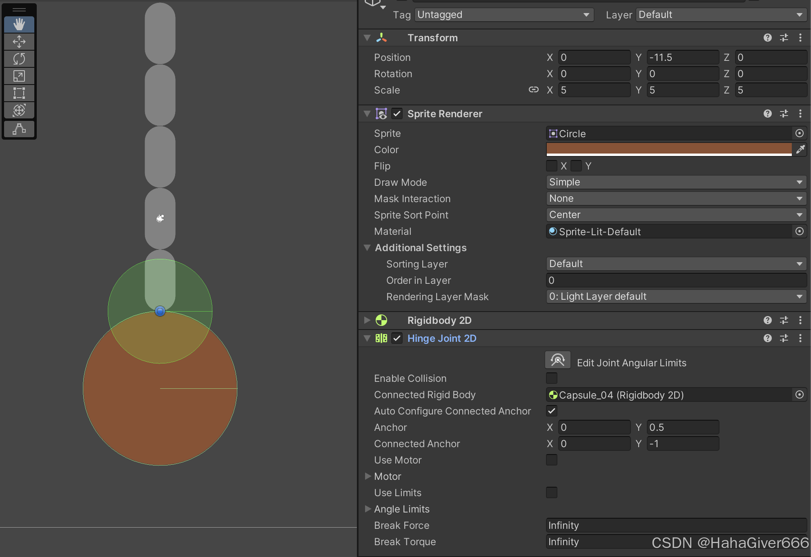Enable the Use Motor checkbox
The width and height of the screenshot is (811, 557).
pyautogui.click(x=551, y=460)
